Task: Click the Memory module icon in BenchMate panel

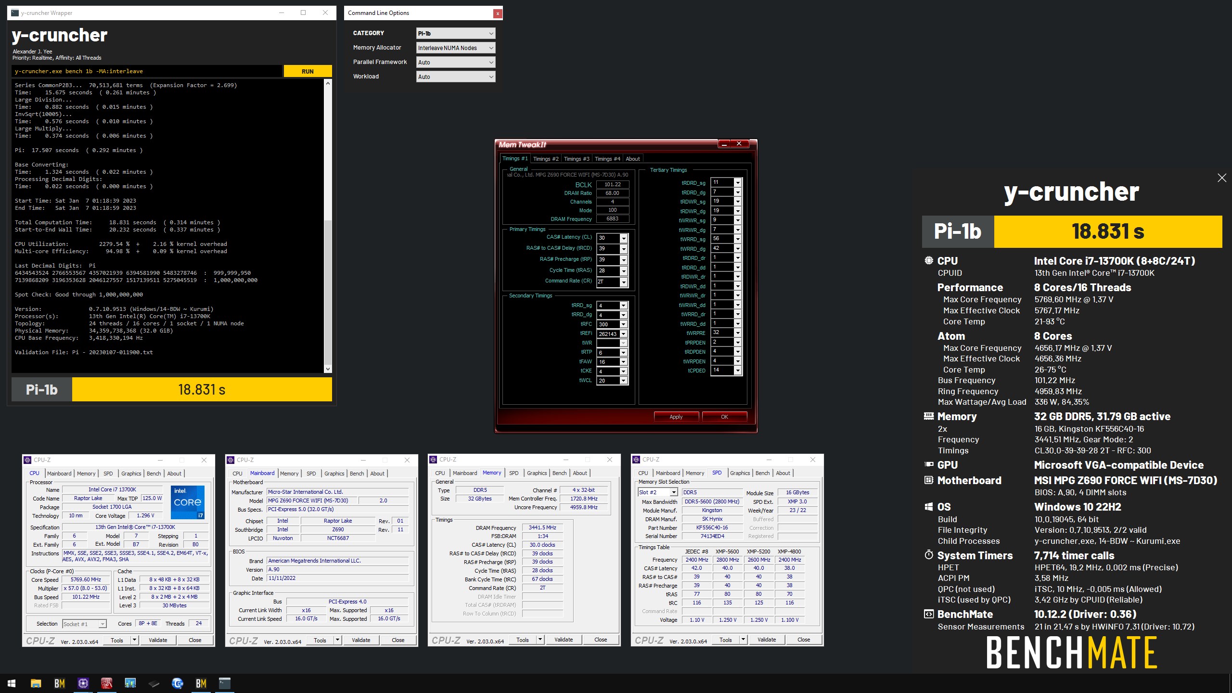Action: coord(929,416)
